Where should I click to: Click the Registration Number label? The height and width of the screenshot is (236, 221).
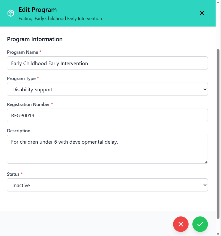tap(28, 104)
